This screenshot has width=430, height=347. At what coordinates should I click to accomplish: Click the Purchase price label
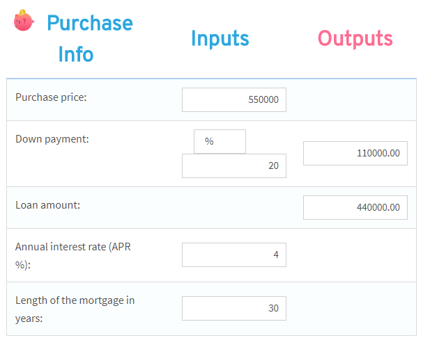click(51, 97)
